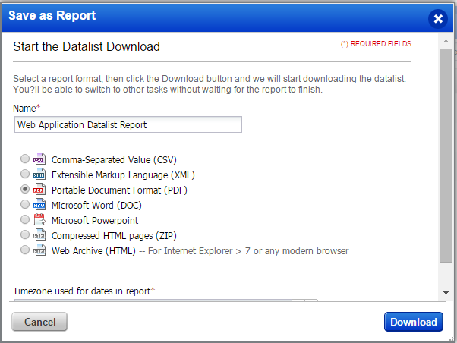Click the report Name input field
457x343 pixels.
click(128, 124)
